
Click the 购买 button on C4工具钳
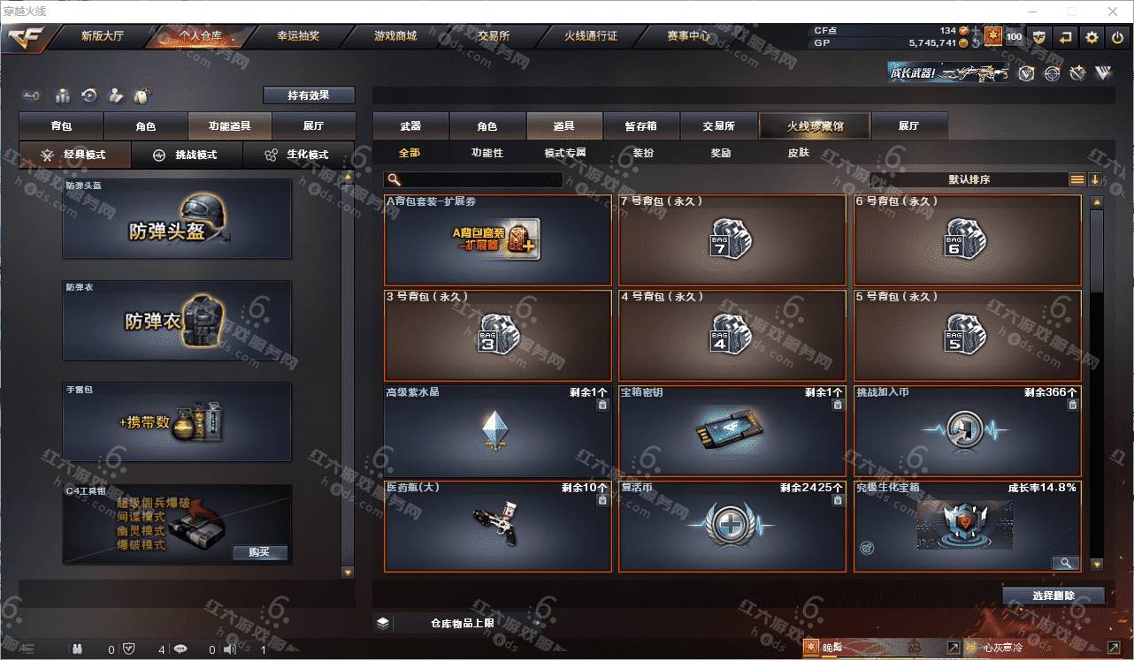[260, 553]
